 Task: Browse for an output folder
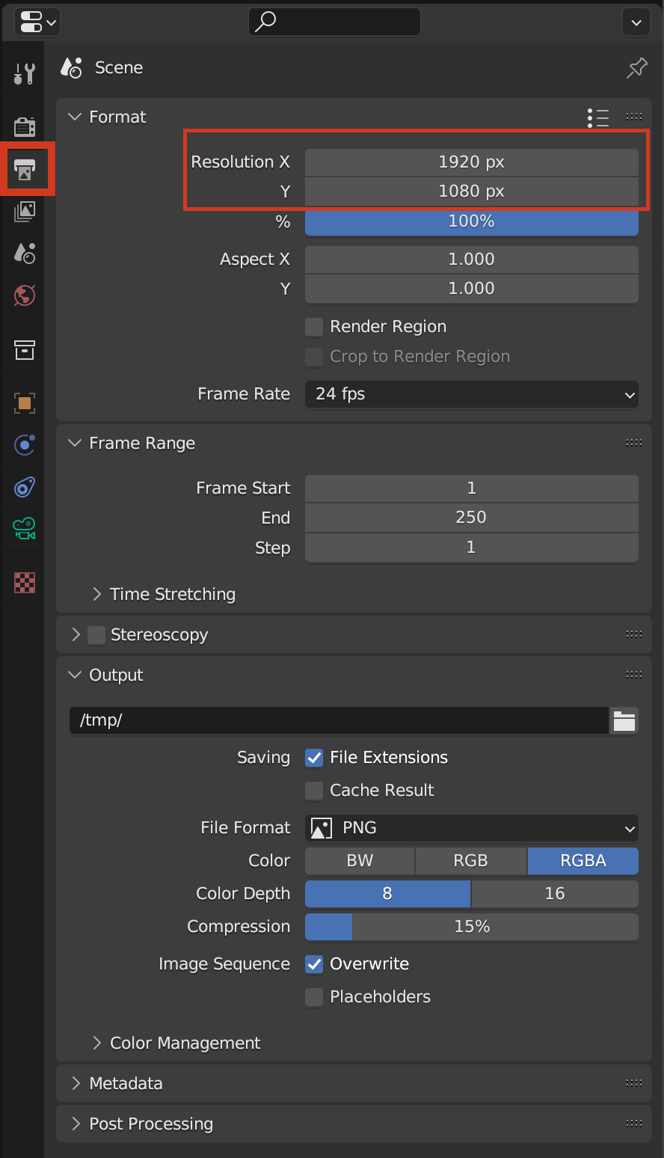point(624,720)
